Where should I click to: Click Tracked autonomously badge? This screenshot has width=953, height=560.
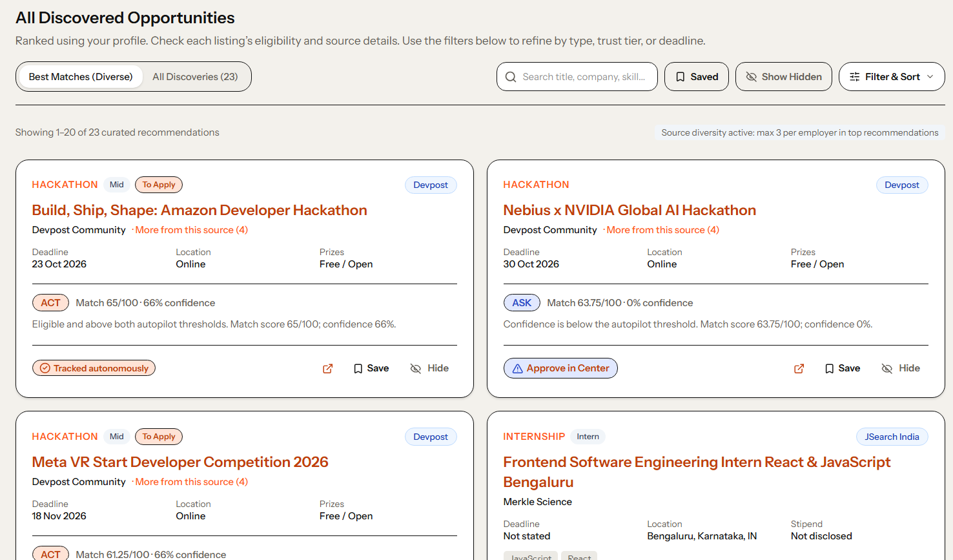94,368
